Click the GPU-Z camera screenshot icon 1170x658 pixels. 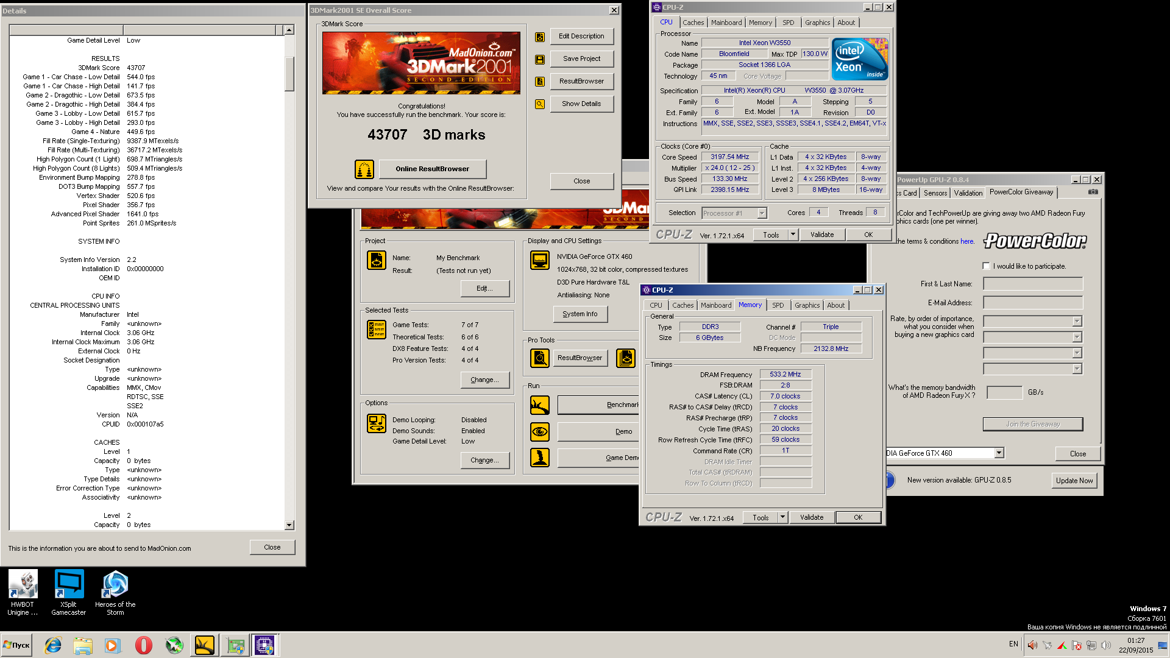point(1093,192)
